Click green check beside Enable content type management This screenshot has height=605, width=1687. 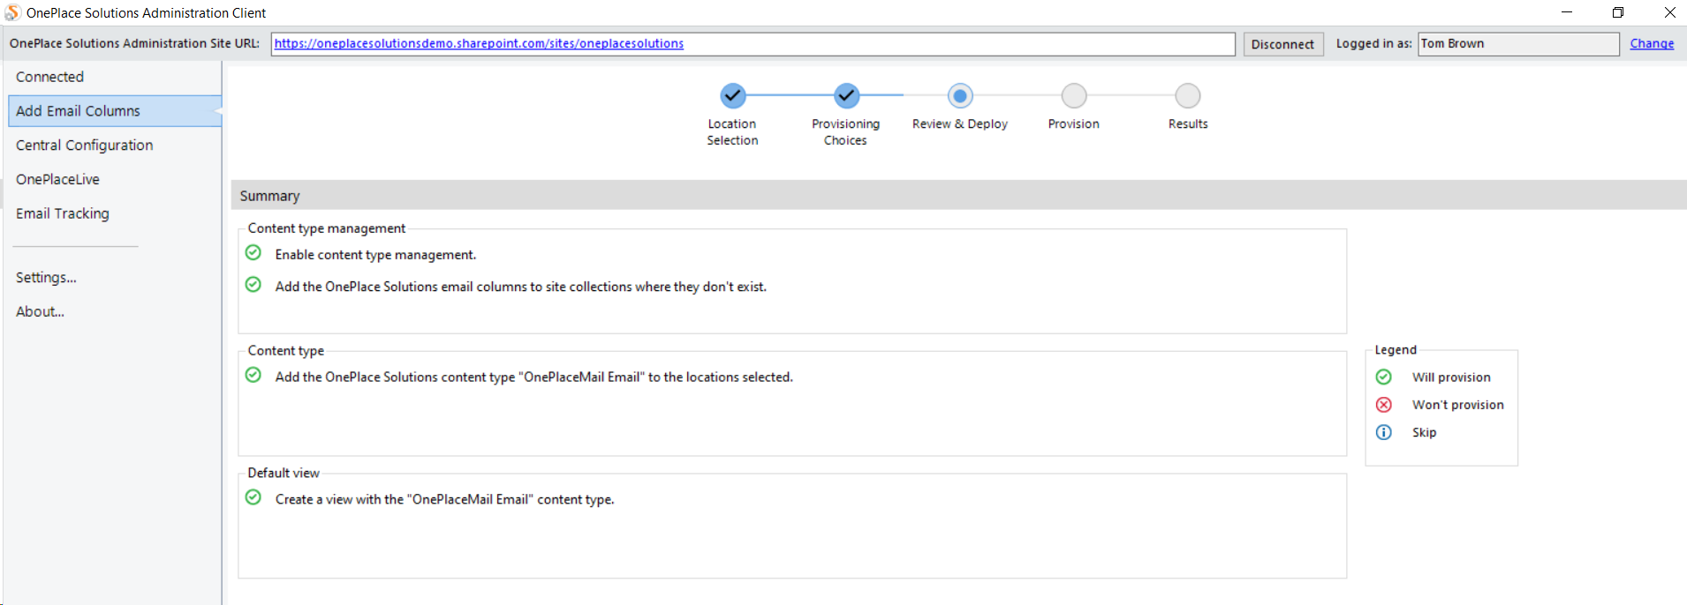click(x=253, y=253)
